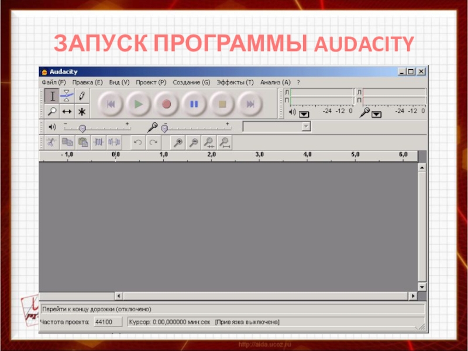Screen dimensions: 468x351
Task: Click the Silence selection icon
Action: (114, 142)
